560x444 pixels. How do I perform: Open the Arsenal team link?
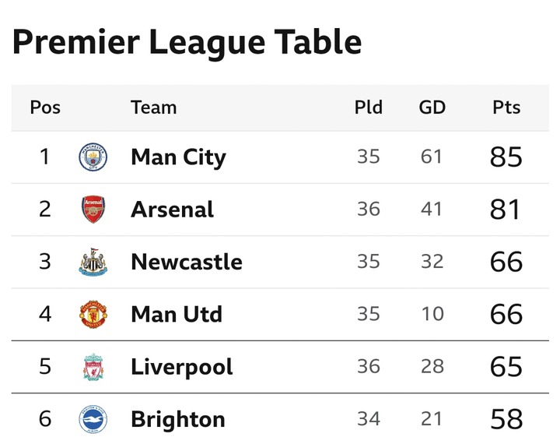coord(172,210)
